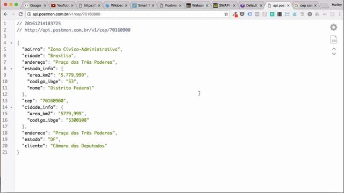The height and width of the screenshot is (193, 344).
Task: Reload the current page
Action: coord(20,14)
